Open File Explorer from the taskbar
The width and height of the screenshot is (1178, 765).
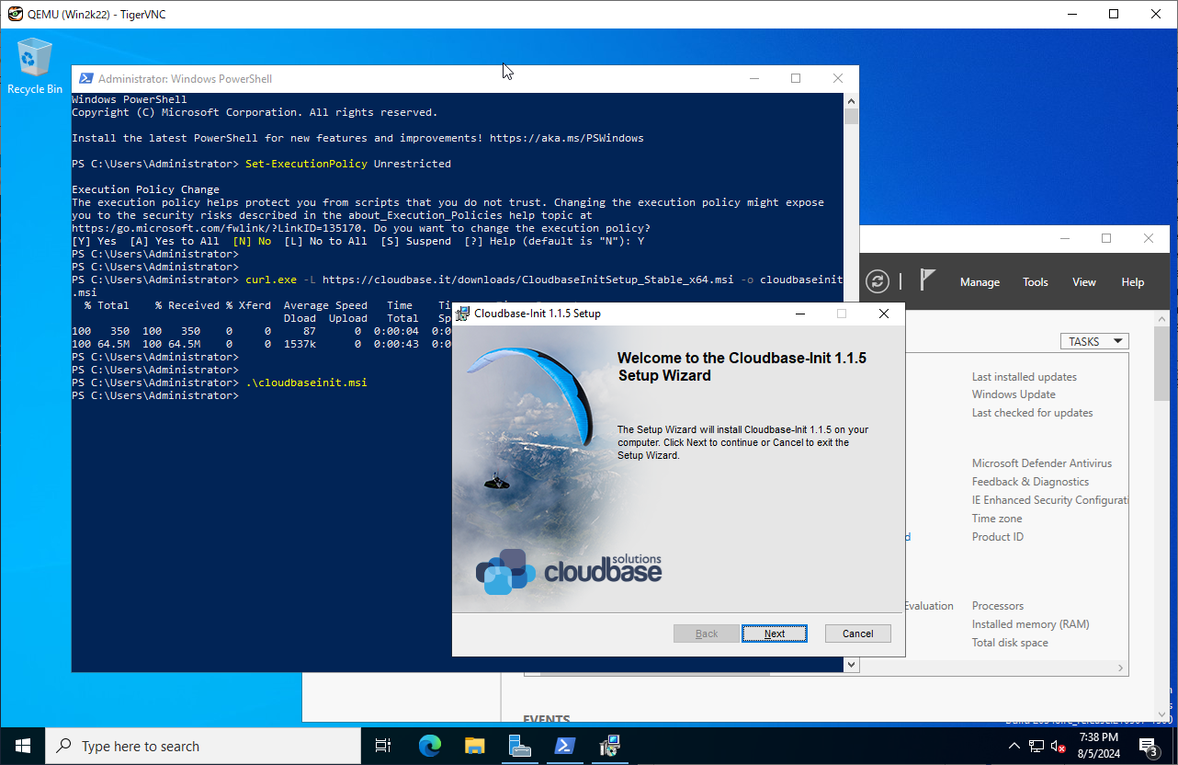(x=474, y=746)
